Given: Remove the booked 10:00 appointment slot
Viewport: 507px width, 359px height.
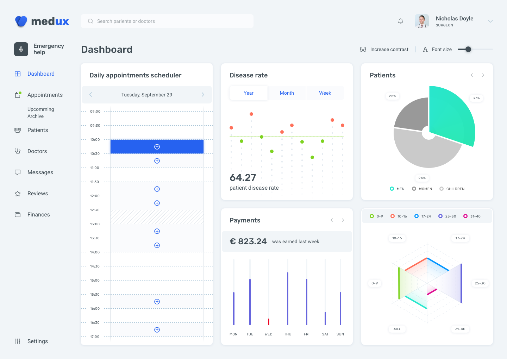Looking at the screenshot, I should [157, 147].
